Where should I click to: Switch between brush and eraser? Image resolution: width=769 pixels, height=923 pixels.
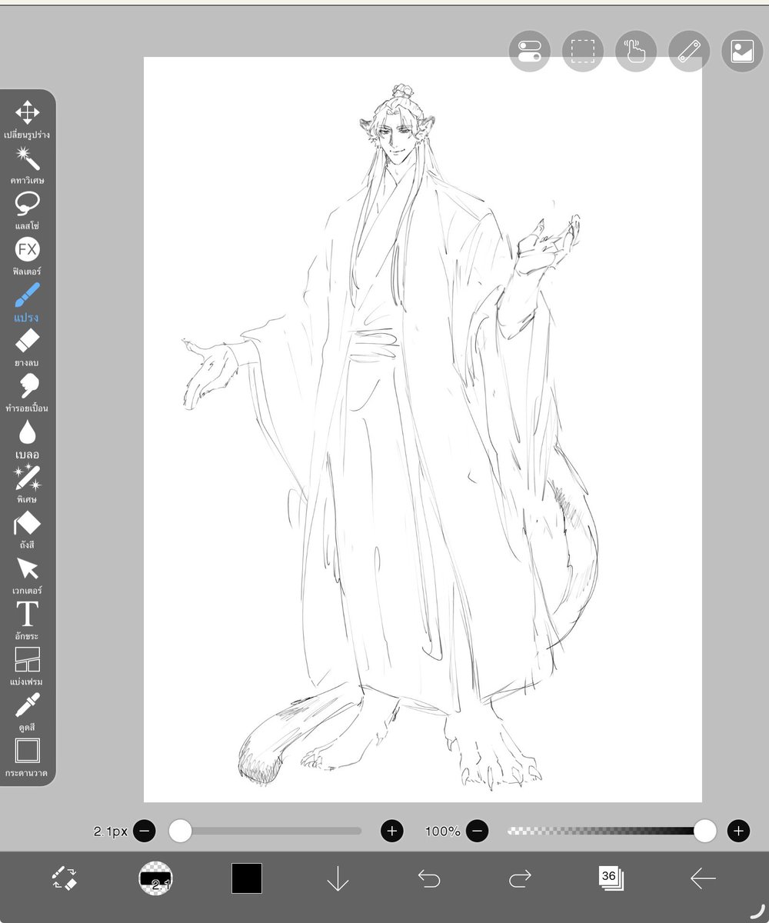click(64, 878)
